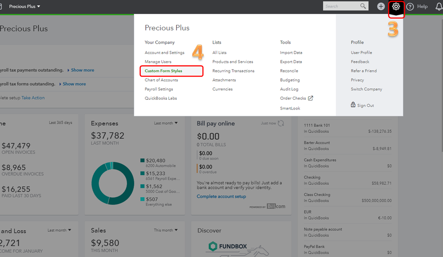The image size is (443, 257).
Task: Select Currencies
Action: coord(222,89)
